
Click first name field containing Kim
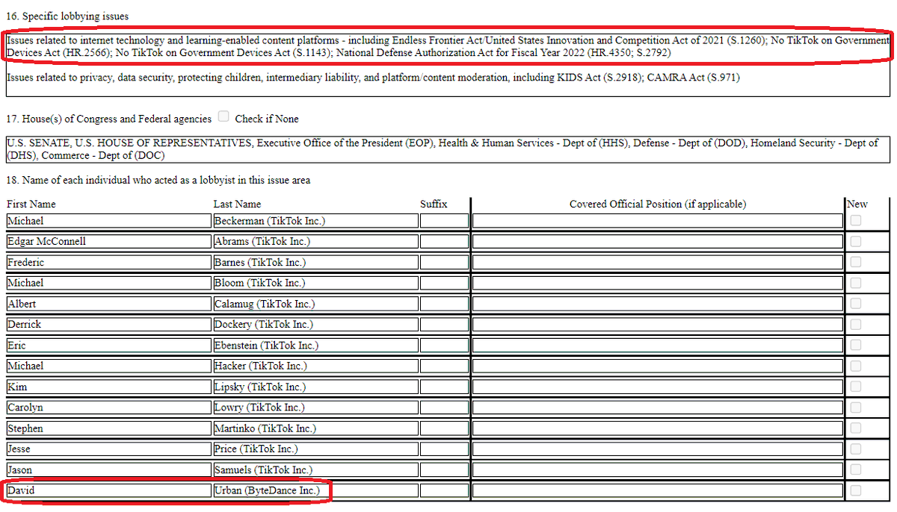pos(108,387)
